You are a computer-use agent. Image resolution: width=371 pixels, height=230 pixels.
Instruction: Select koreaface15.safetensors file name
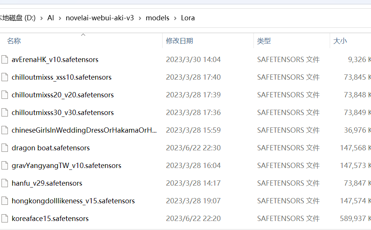click(50, 218)
